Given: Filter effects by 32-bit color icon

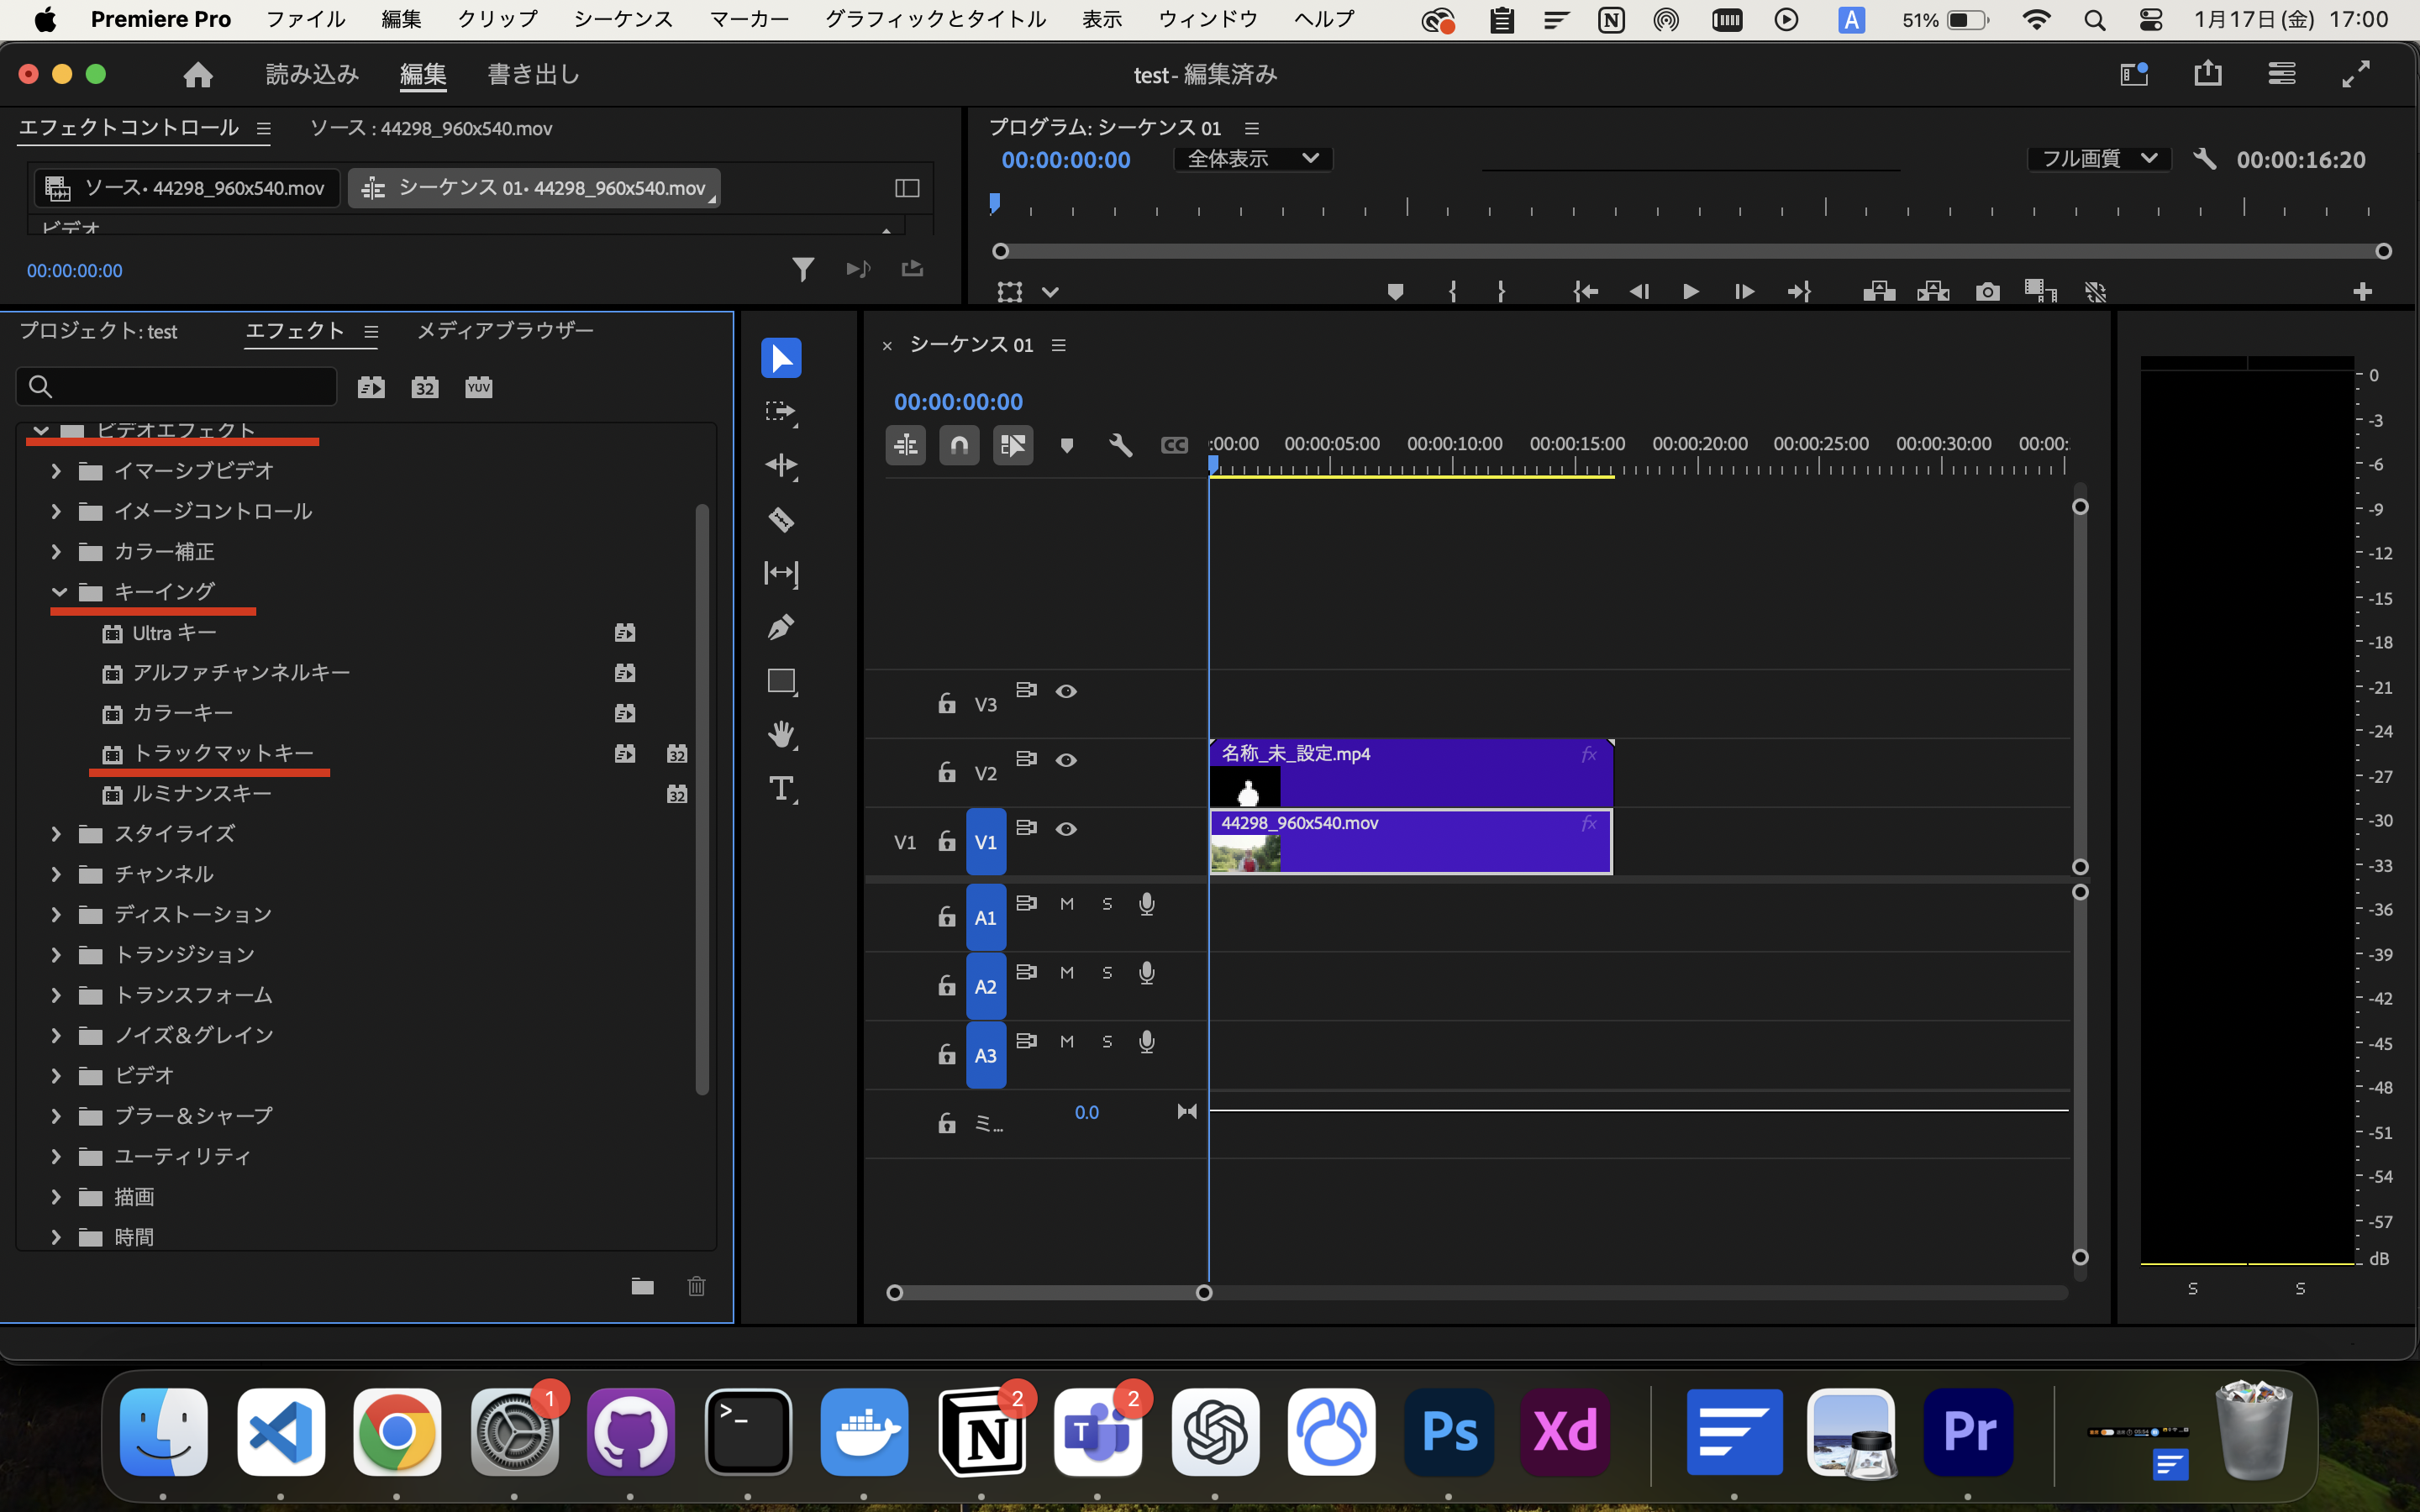Looking at the screenshot, I should coord(425,387).
